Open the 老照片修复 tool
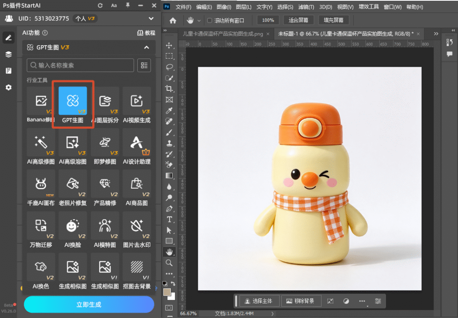Image resolution: width=458 pixels, height=318 pixels. [x=73, y=188]
